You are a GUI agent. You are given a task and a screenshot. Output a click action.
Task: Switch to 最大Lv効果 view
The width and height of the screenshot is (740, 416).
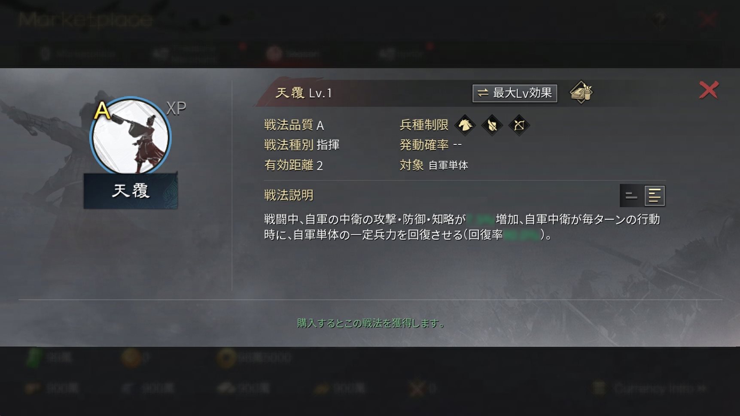pos(515,93)
